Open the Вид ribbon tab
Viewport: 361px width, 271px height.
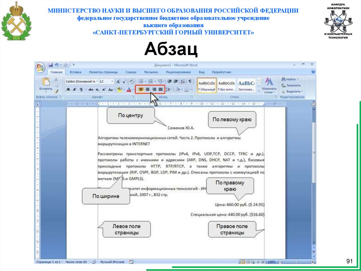[x=201, y=72]
